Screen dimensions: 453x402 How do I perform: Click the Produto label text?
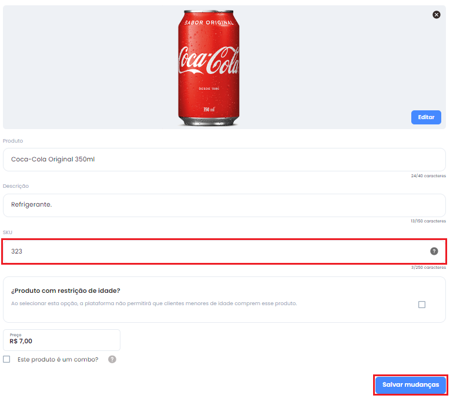pos(13,141)
